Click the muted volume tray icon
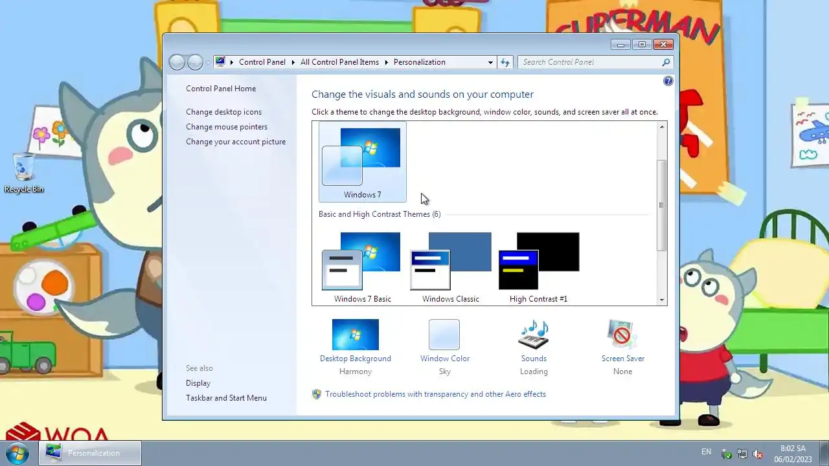 pyautogui.click(x=757, y=454)
